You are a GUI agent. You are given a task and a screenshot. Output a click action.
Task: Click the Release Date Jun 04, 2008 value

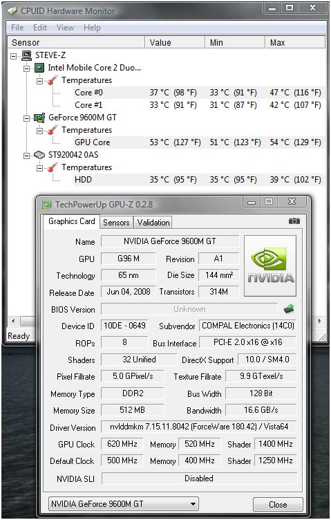[x=129, y=292]
